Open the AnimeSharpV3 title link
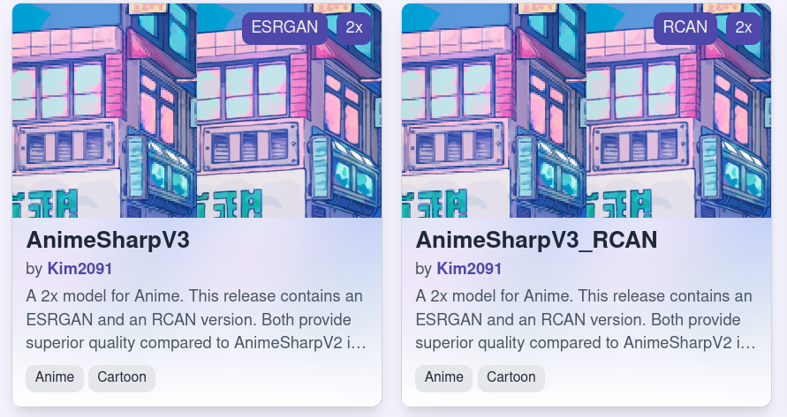This screenshot has width=787, height=417. click(x=108, y=240)
